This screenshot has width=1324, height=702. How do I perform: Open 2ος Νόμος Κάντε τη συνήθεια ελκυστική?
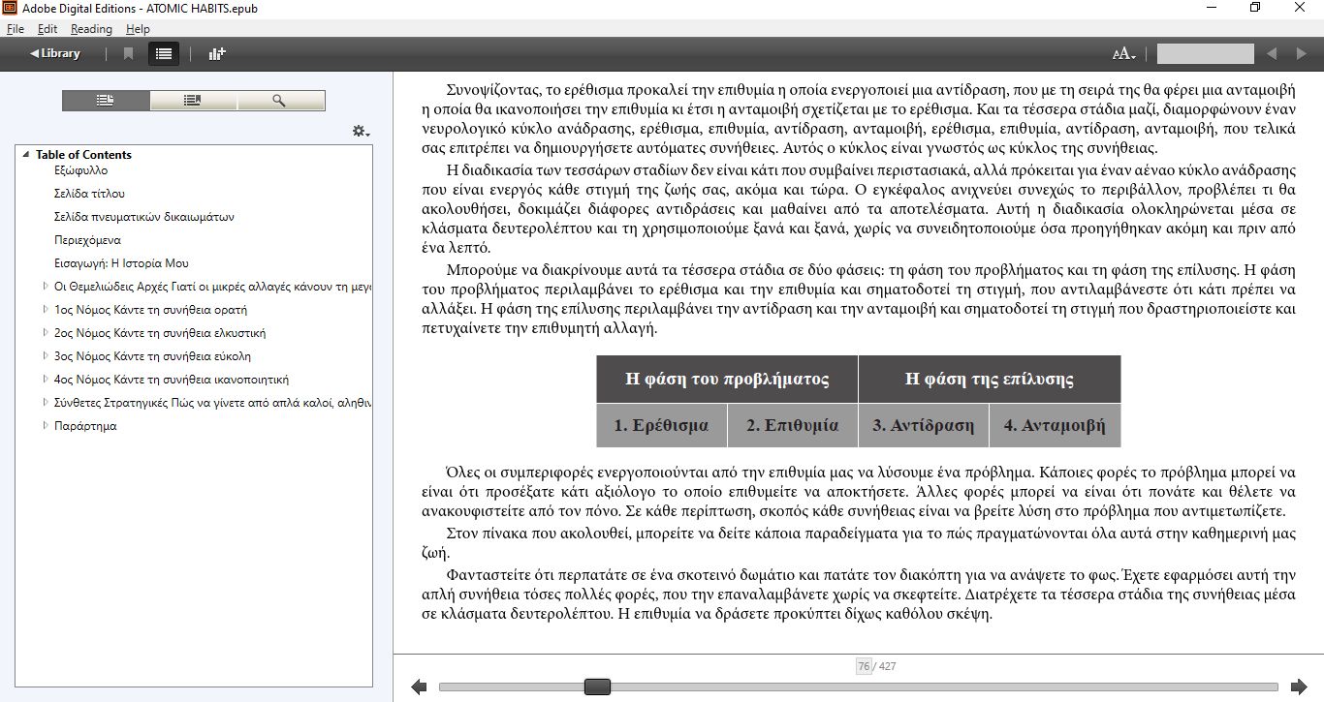point(160,333)
